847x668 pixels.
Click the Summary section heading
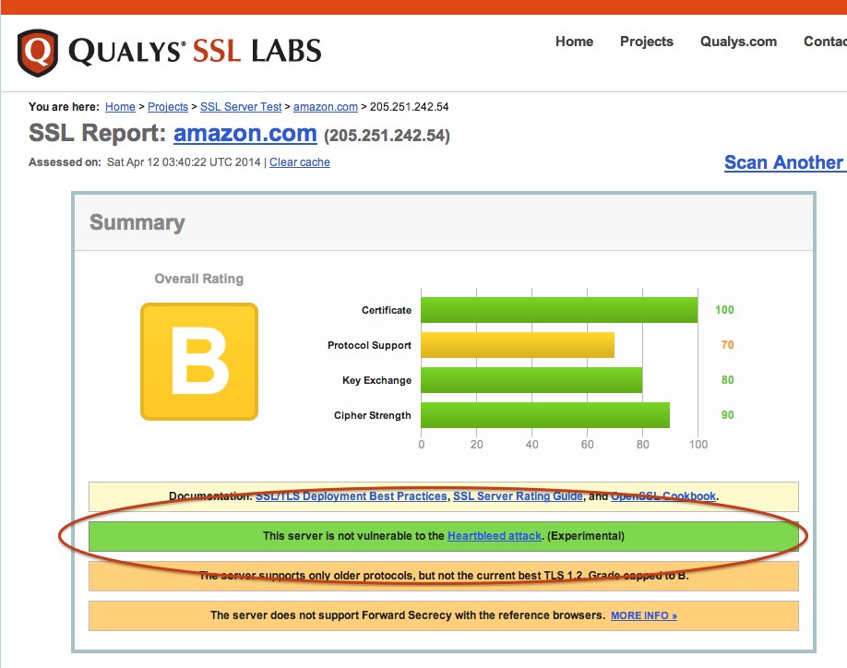pyautogui.click(x=137, y=222)
